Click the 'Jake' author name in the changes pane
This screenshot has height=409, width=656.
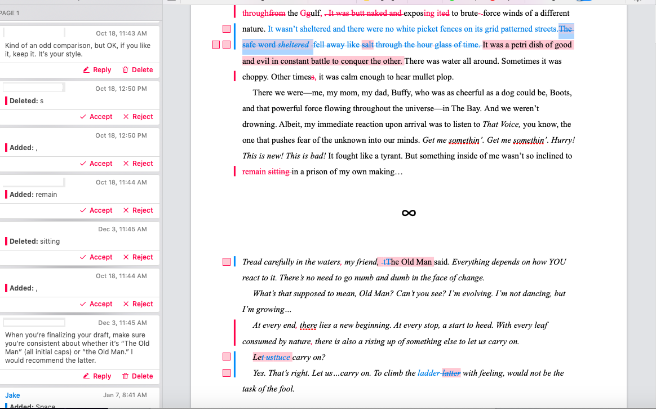point(12,395)
